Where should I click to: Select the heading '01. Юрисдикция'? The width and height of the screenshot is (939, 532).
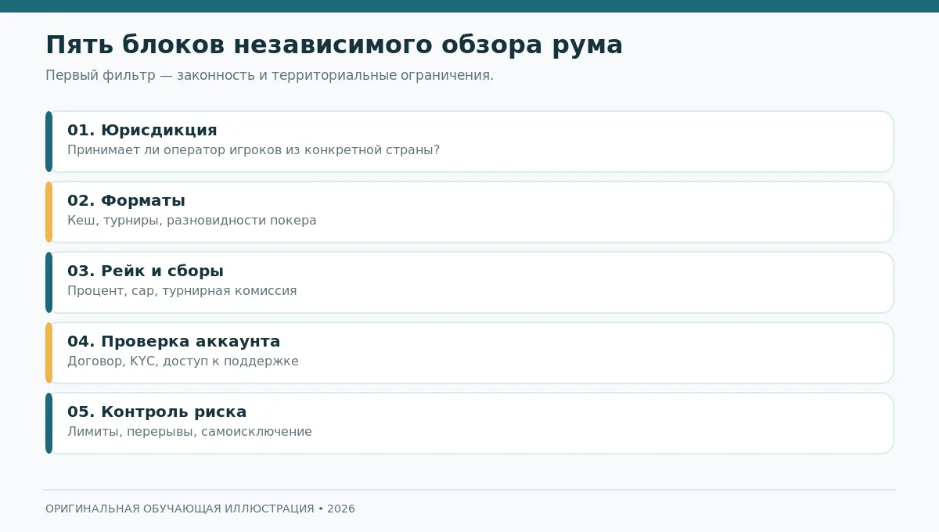tap(142, 131)
